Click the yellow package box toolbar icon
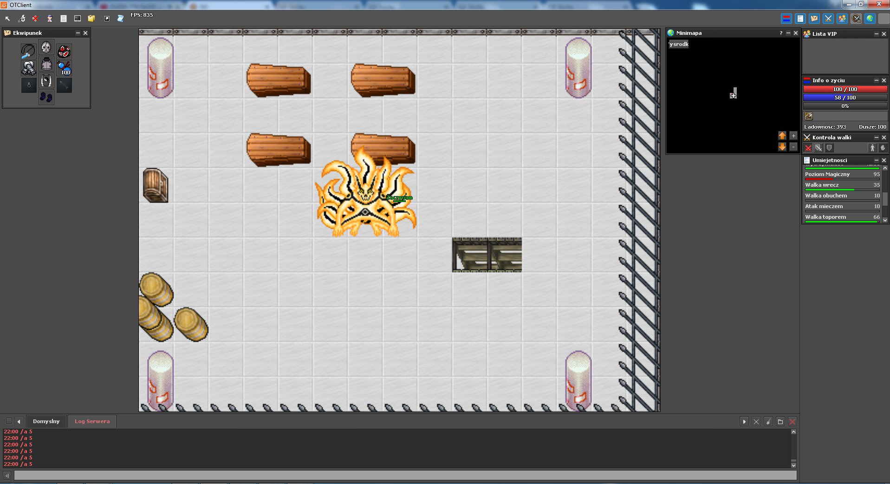 click(x=91, y=19)
